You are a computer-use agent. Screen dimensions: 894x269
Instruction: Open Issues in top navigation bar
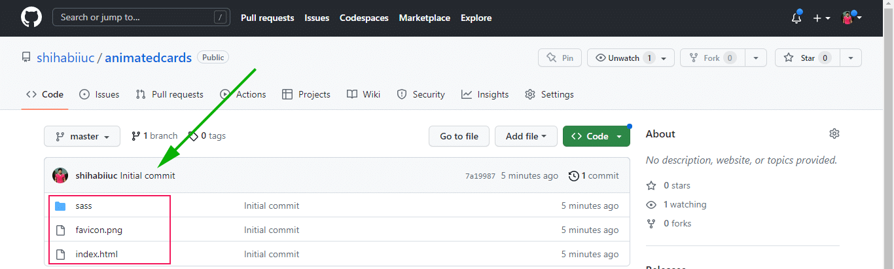[x=317, y=18]
